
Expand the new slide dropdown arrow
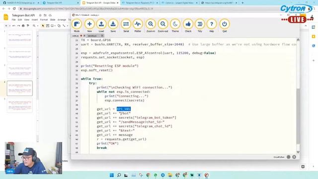point(9,26)
